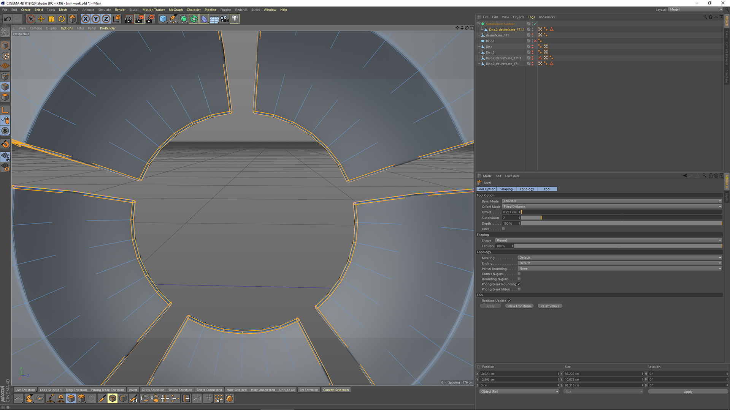Click the Knife tool icon in bottom toolbar
This screenshot has width=730, height=410.
[x=102, y=398]
